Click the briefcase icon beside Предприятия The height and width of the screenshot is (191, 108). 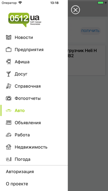[9, 50]
